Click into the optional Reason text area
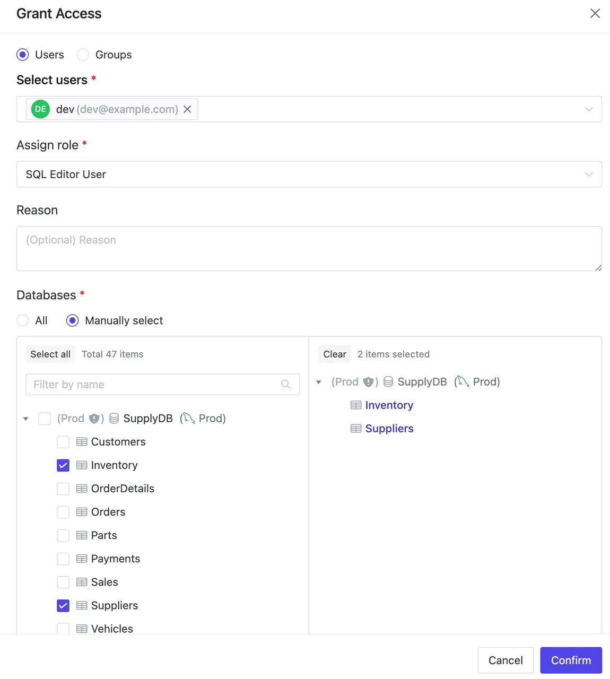The height and width of the screenshot is (679, 610). point(309,249)
